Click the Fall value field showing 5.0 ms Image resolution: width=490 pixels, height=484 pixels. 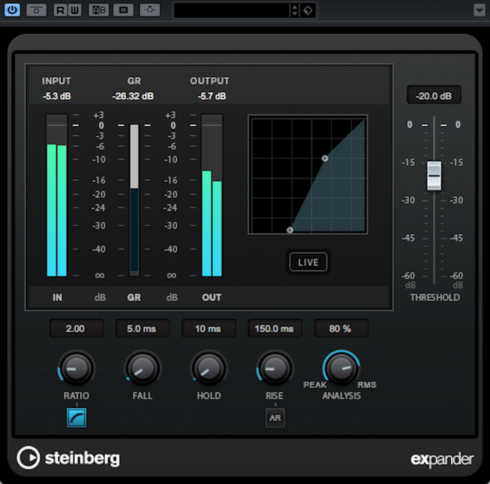pyautogui.click(x=143, y=329)
